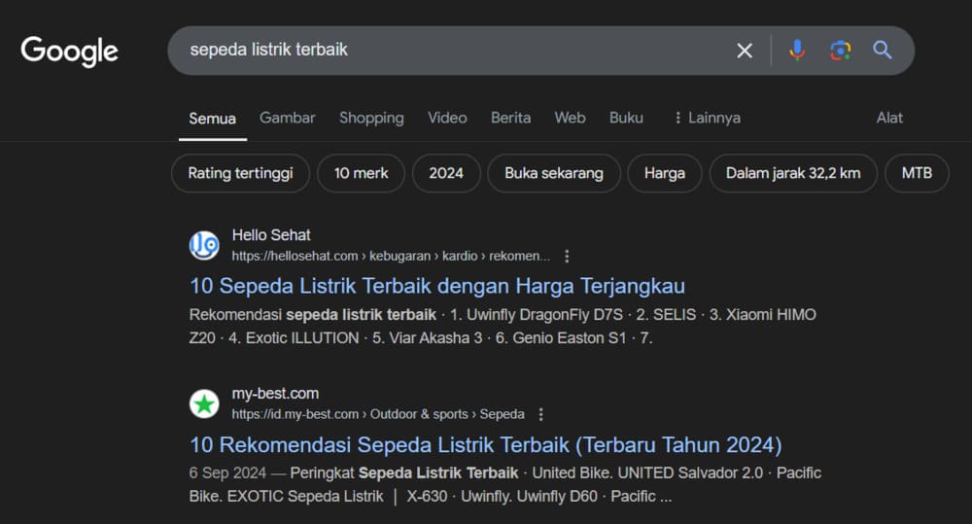The width and height of the screenshot is (972, 524).
Task: Open Google Lens image search
Action: pyautogui.click(x=840, y=51)
